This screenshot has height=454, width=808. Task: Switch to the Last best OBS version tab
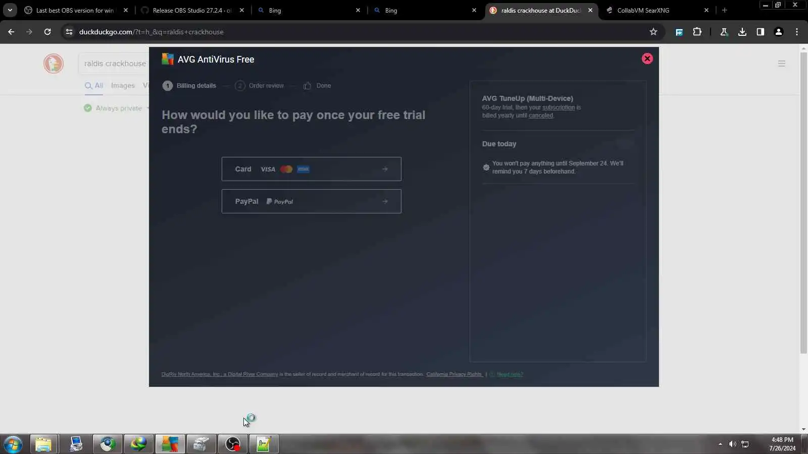pos(75,10)
